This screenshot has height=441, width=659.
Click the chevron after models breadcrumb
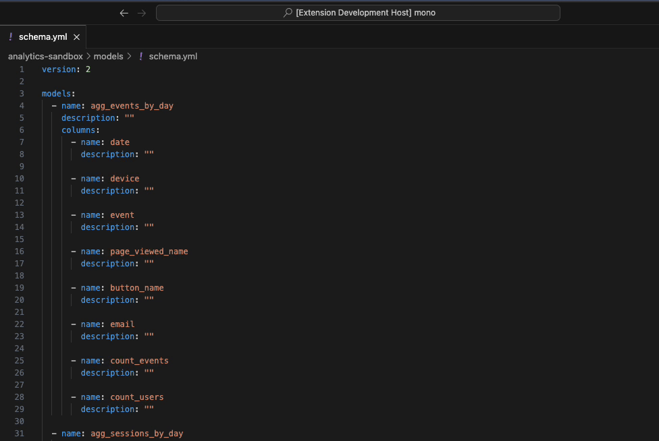[x=129, y=56]
